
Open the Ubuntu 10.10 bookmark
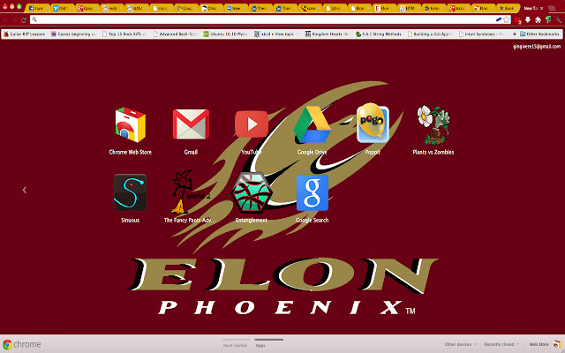point(226,34)
